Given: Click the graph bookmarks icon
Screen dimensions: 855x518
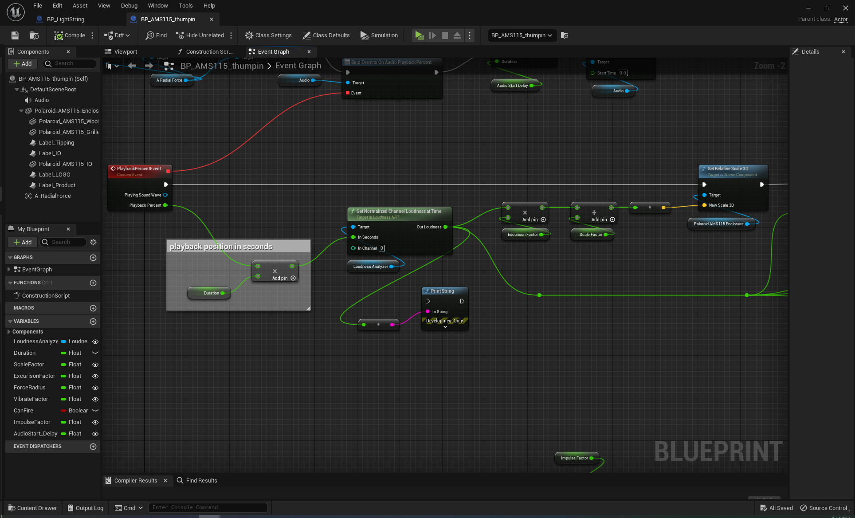Looking at the screenshot, I should coord(109,66).
